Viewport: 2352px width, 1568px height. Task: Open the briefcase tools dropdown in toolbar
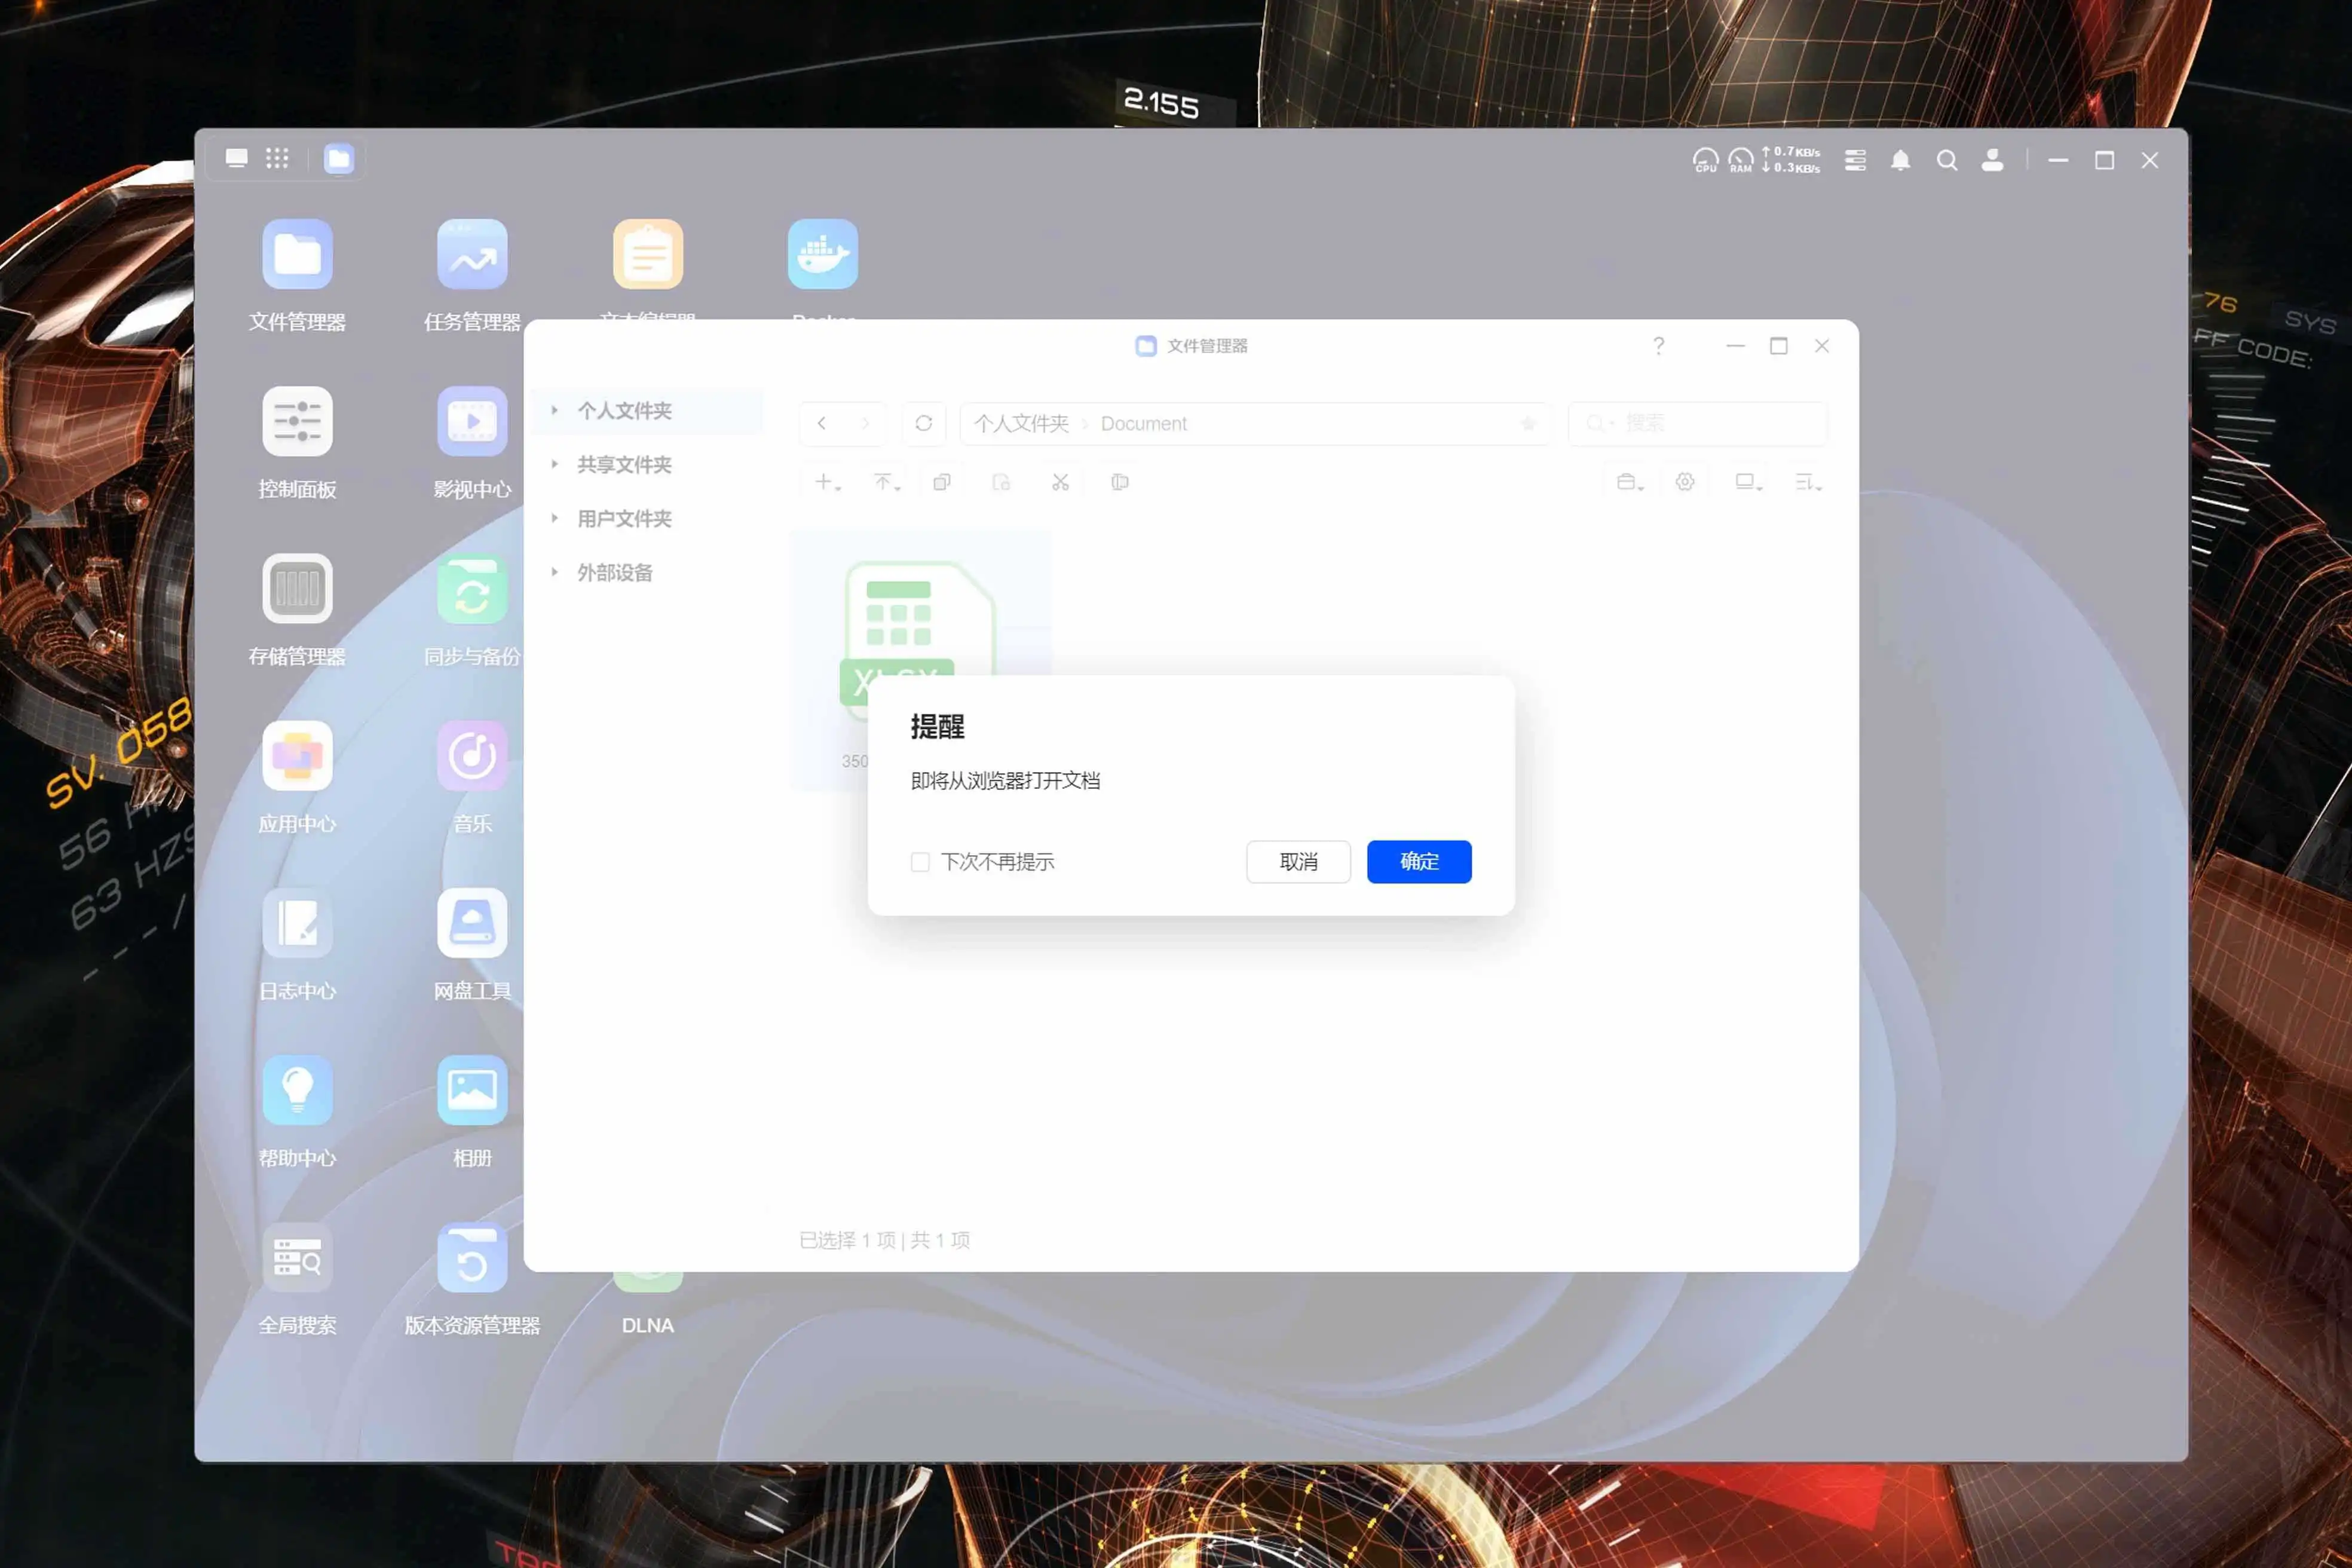tap(1629, 482)
